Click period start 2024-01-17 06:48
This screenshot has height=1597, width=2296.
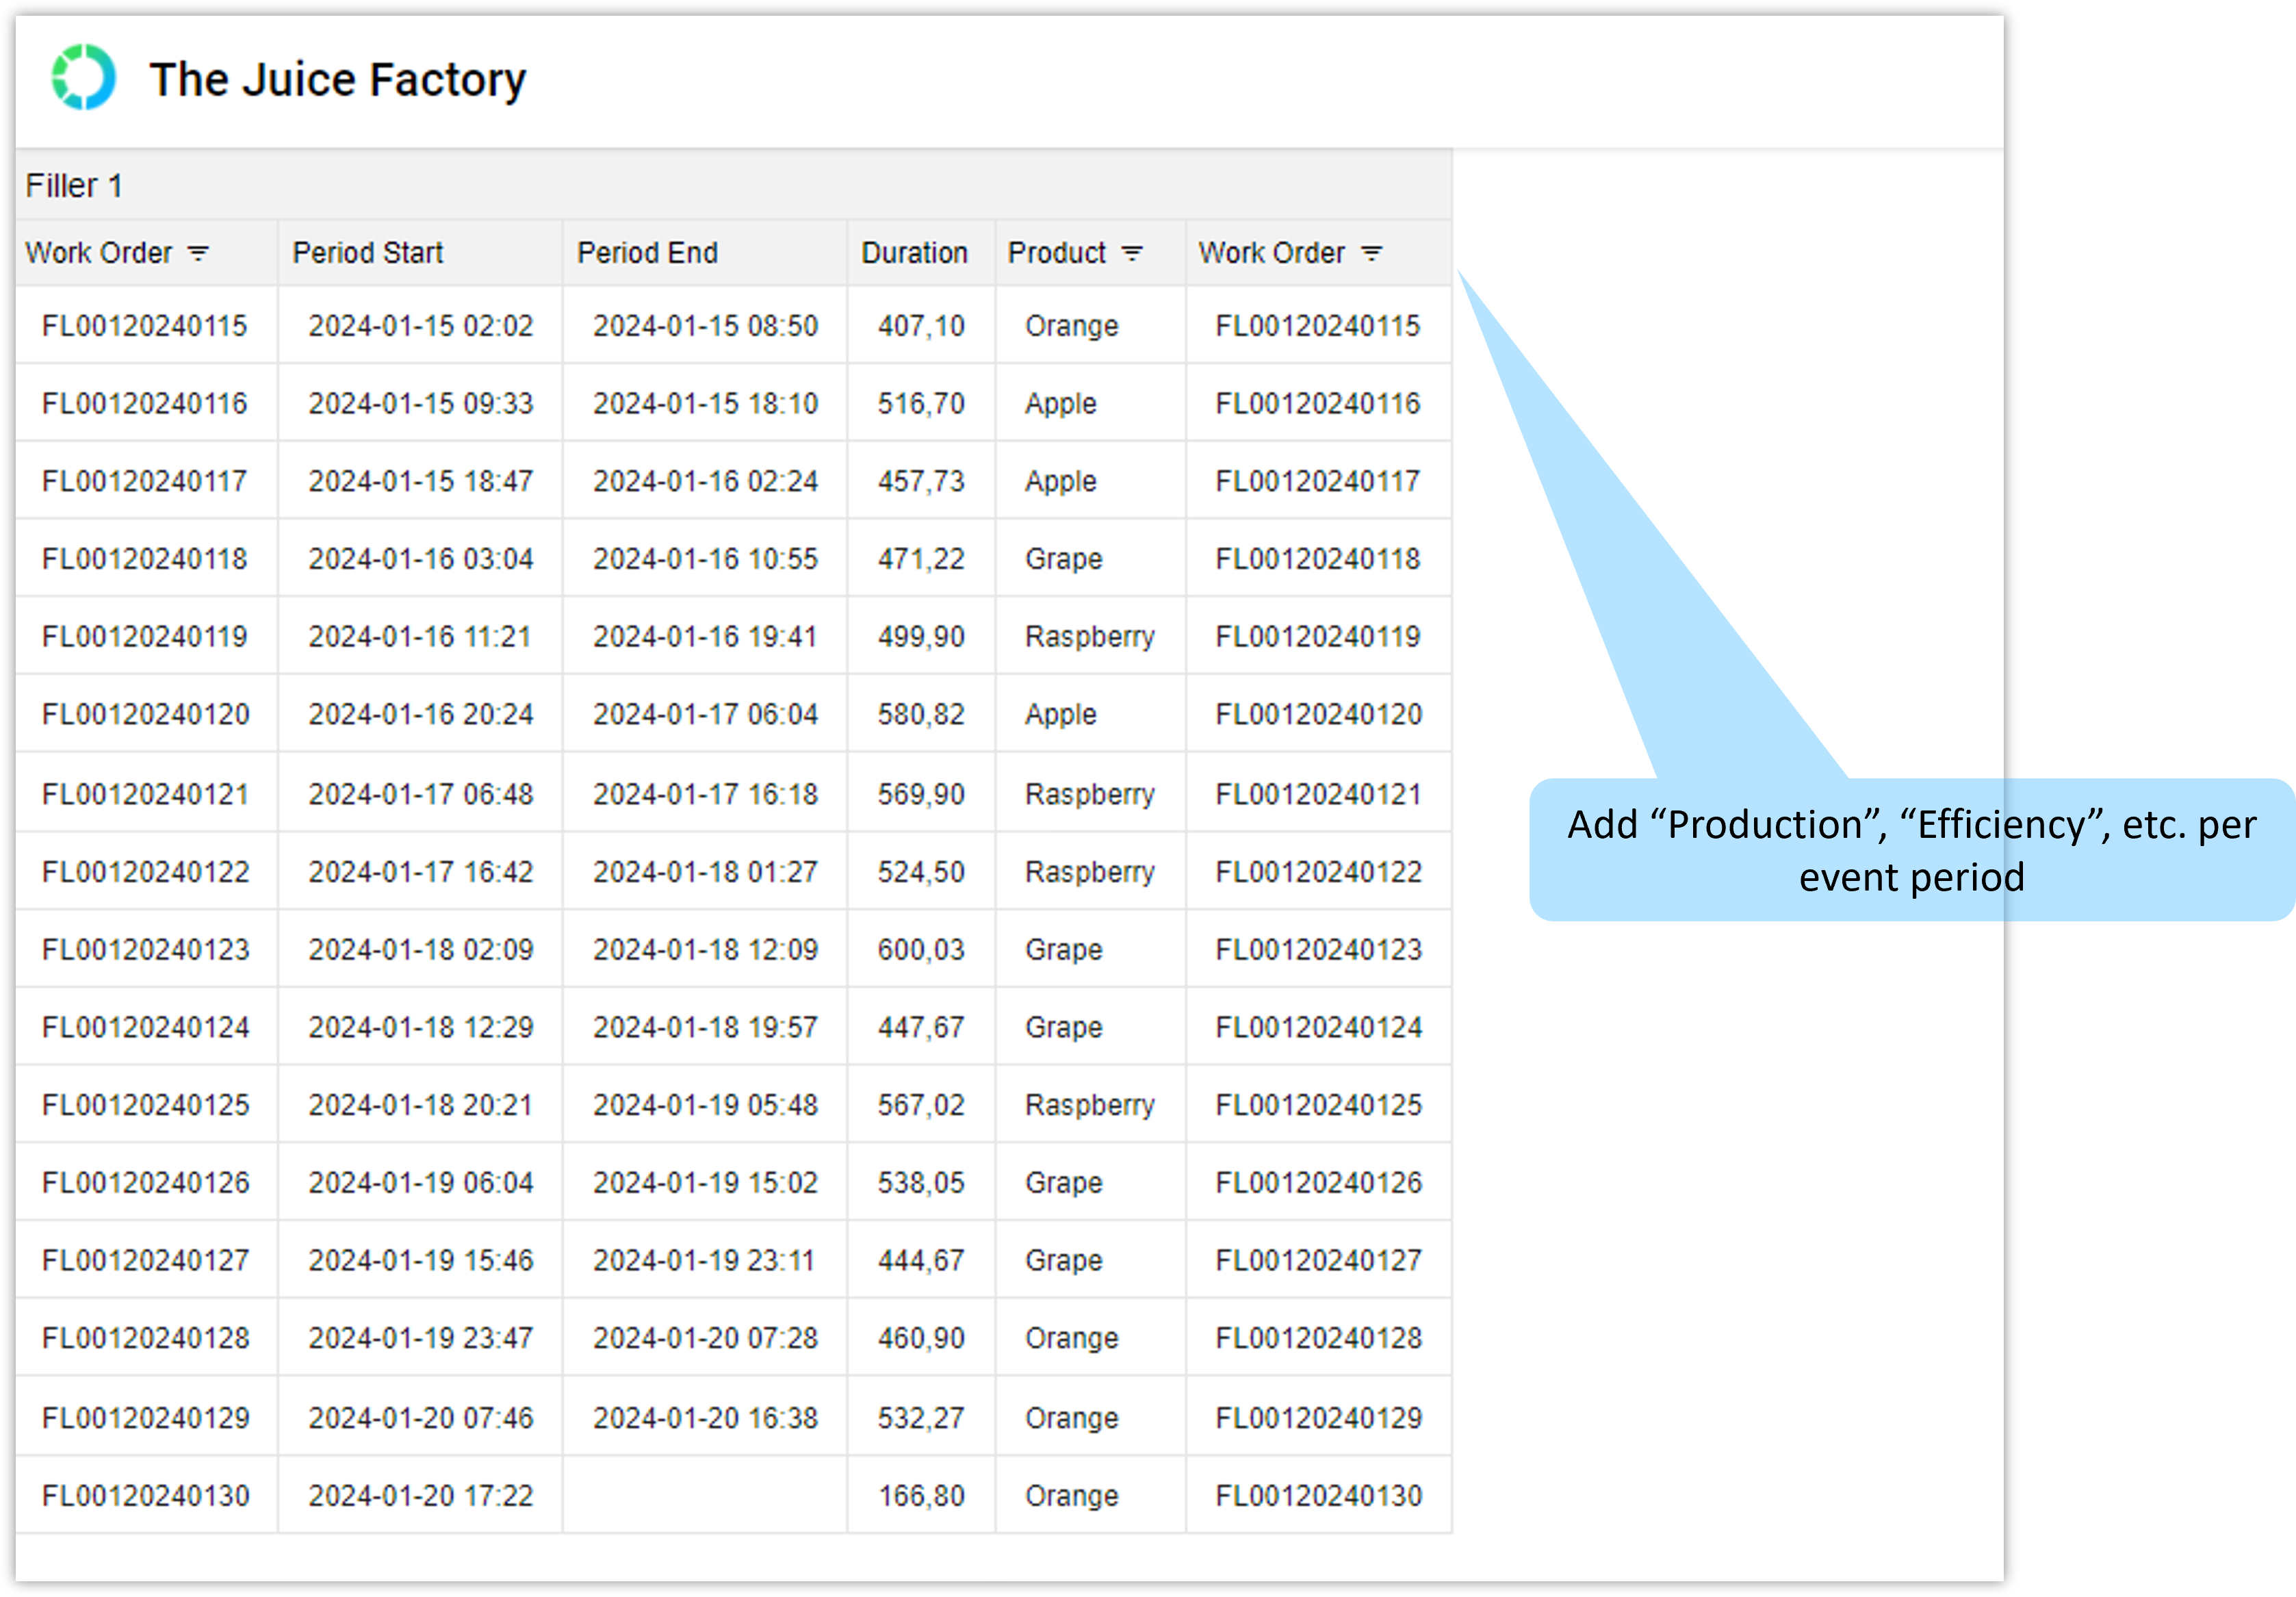421,795
